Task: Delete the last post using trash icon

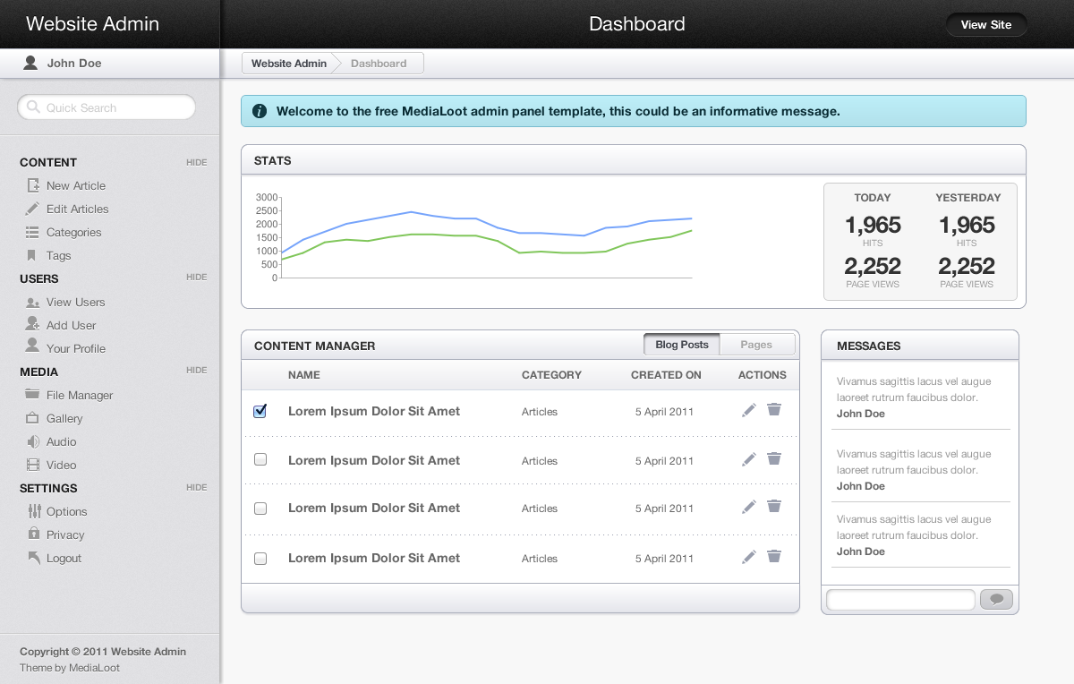Action: (774, 557)
